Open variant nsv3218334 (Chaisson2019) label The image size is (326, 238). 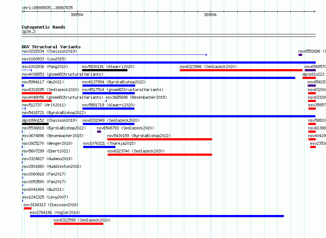pyautogui.click(x=49, y=51)
